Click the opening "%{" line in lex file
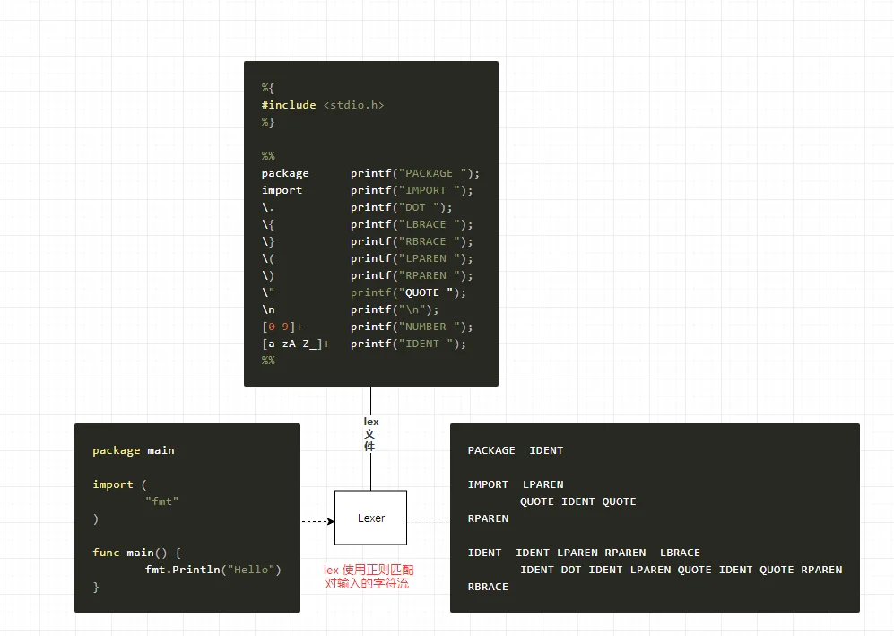This screenshot has height=636, width=894. (268, 88)
